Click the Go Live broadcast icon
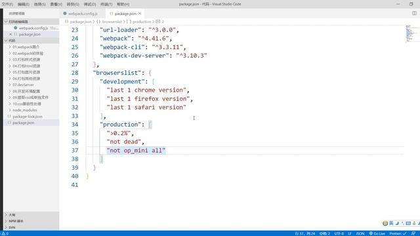 371,233
